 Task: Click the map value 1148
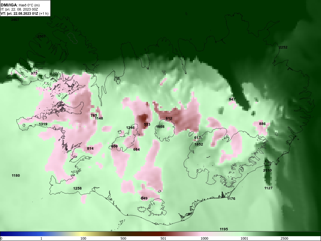click(99, 118)
